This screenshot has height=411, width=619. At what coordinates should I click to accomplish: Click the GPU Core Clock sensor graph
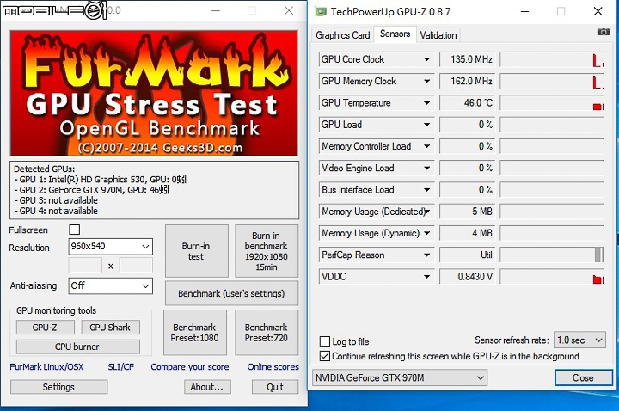click(551, 59)
